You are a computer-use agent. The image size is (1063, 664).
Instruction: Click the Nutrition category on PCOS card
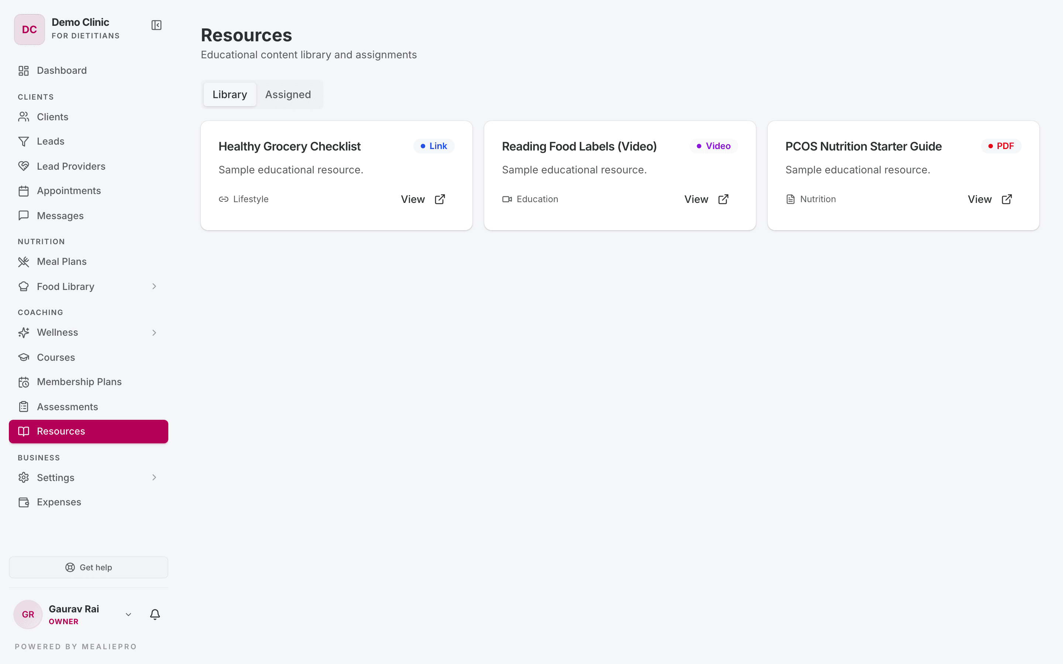818,199
